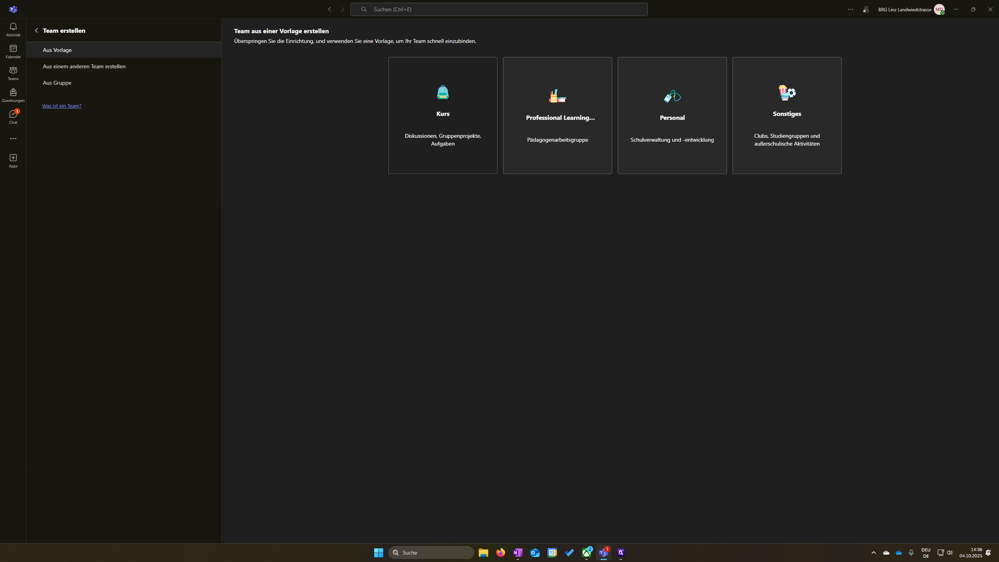Open settings and more ellipsis in title bar
Screen dimensions: 999x562
tap(851, 9)
